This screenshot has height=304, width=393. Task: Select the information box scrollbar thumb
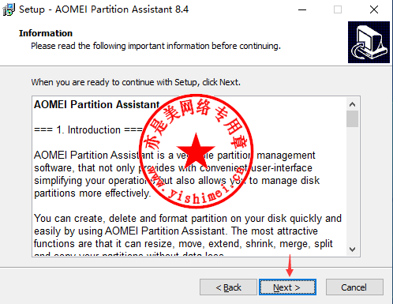(x=352, y=118)
